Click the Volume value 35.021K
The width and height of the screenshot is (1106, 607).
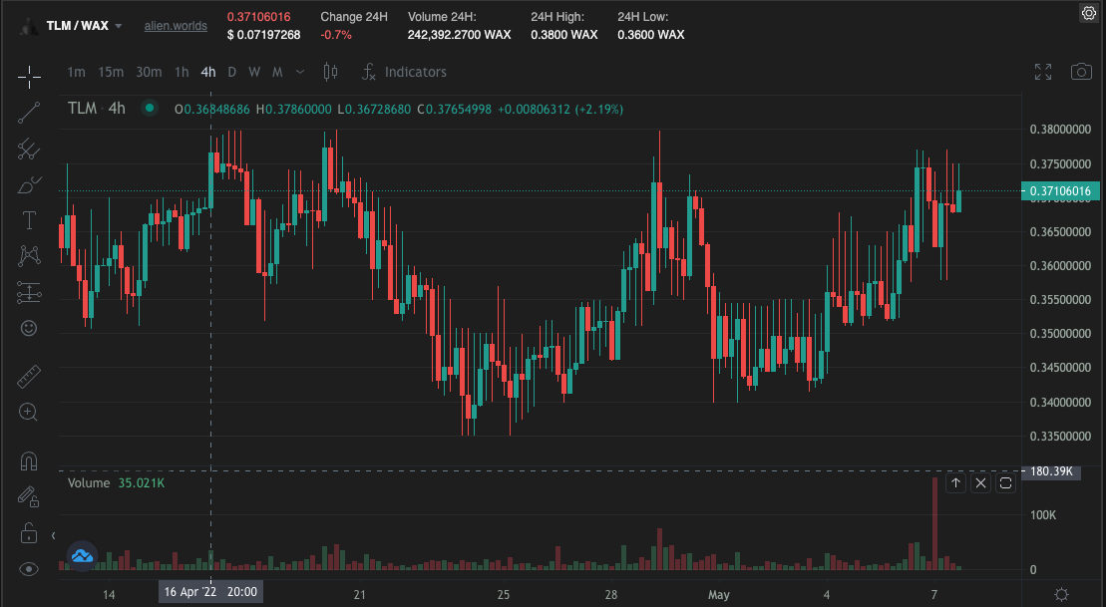point(141,483)
